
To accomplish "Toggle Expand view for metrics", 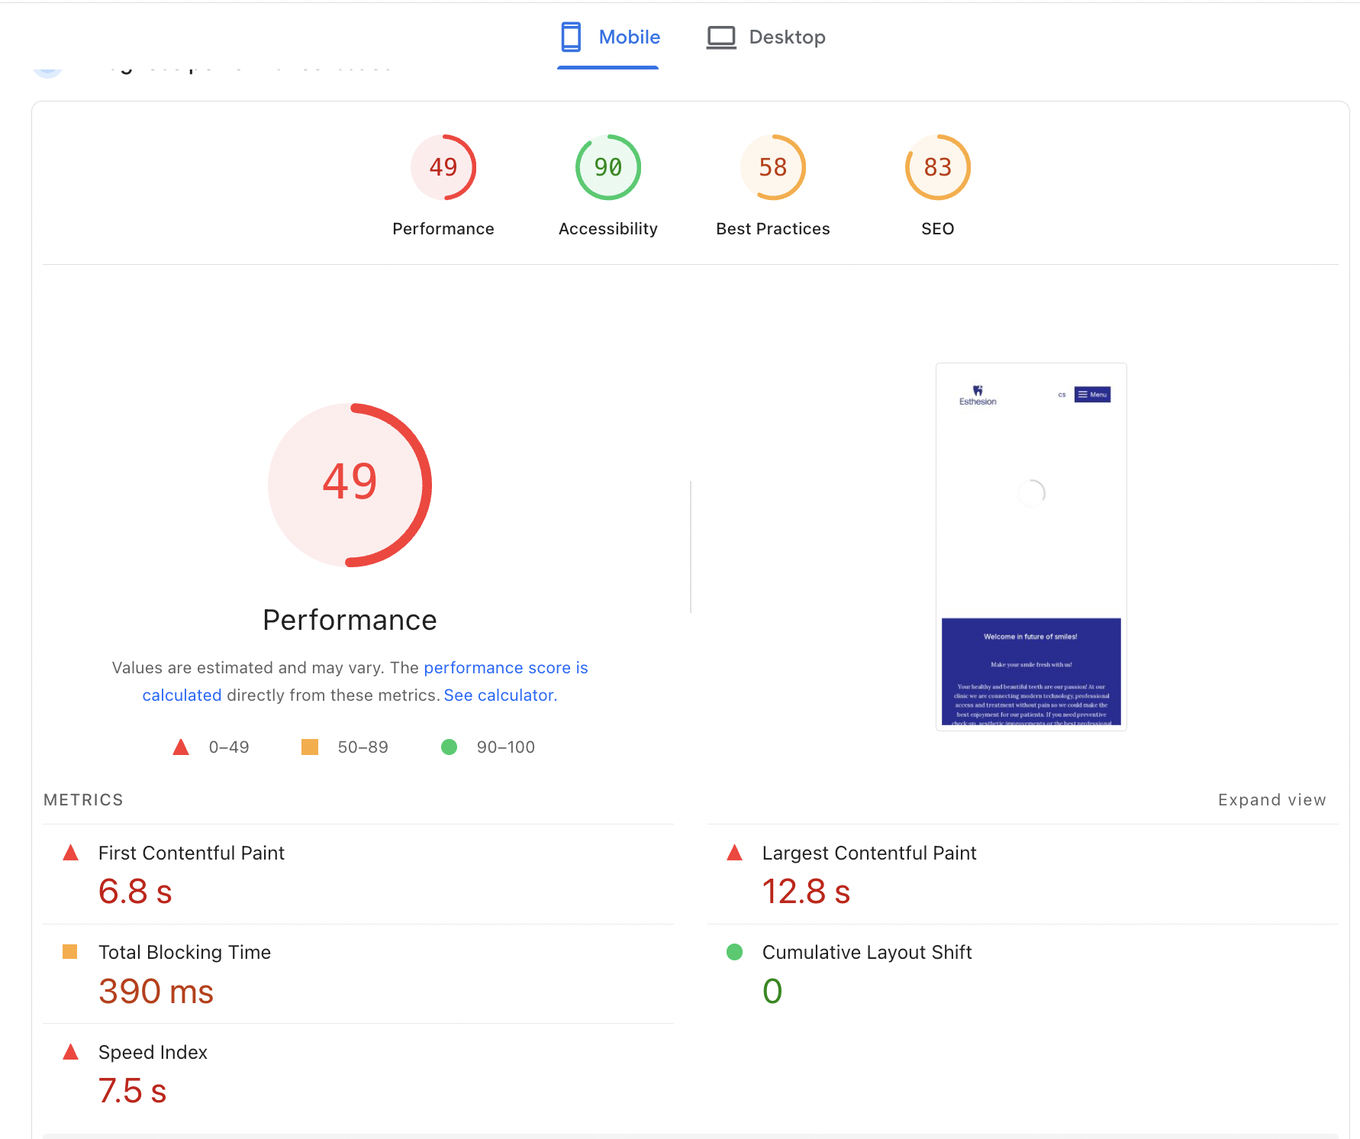I will tap(1271, 800).
